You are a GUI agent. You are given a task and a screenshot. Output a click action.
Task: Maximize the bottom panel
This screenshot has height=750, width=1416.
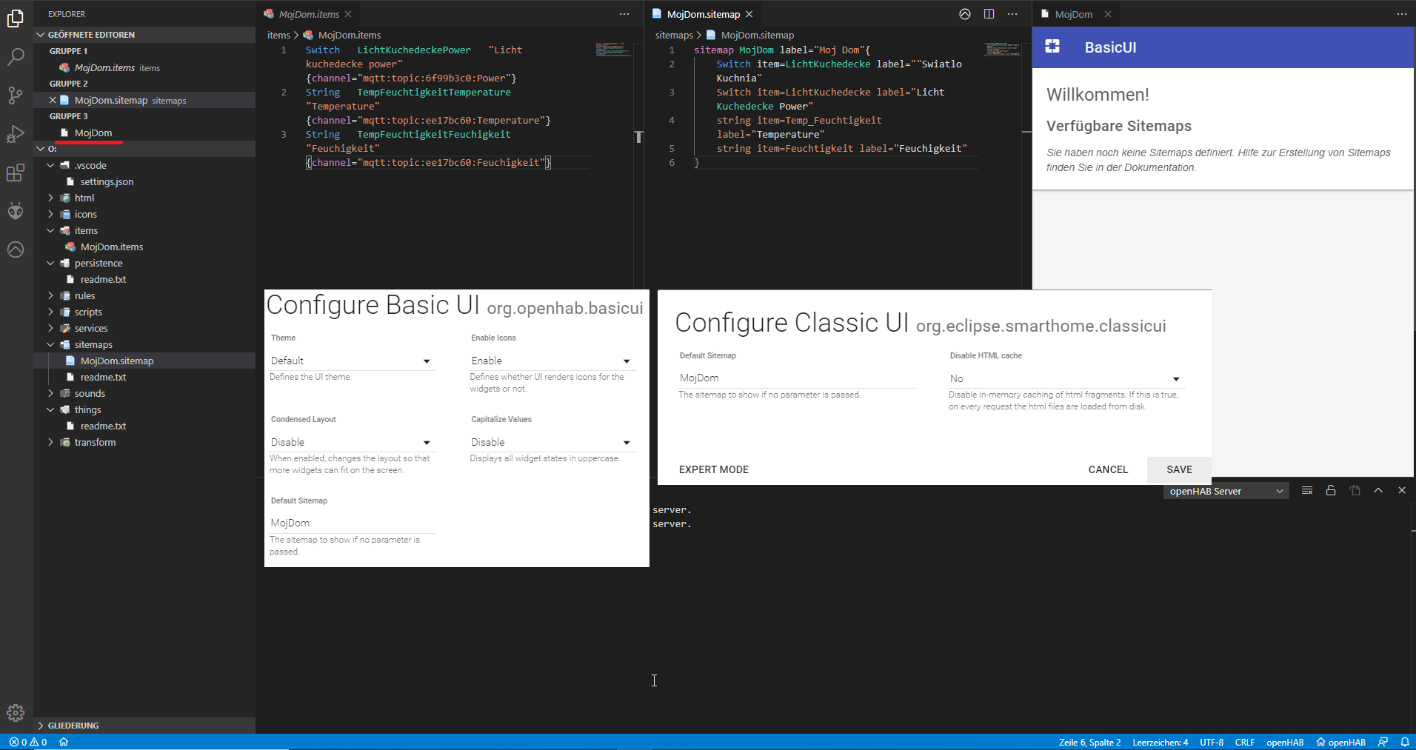[1378, 490]
